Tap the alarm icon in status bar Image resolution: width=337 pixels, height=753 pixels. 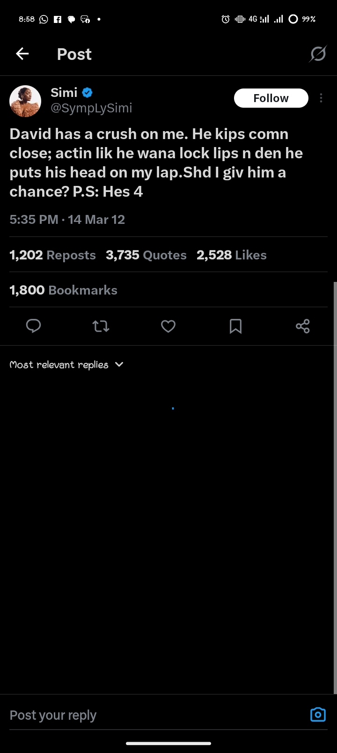coord(226,19)
